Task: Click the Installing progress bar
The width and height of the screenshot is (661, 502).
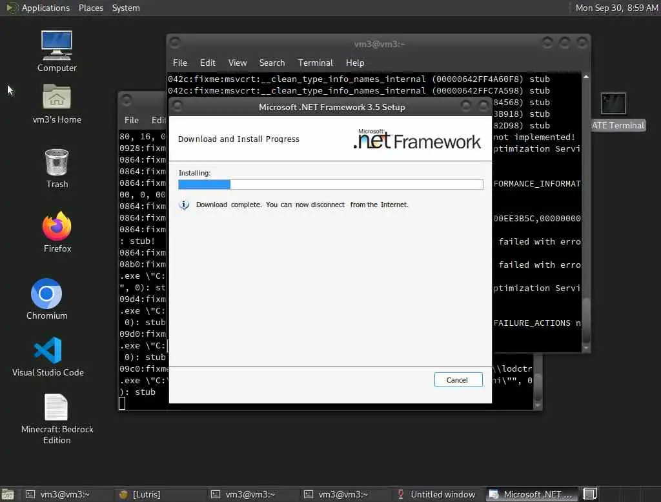Action: (x=330, y=184)
